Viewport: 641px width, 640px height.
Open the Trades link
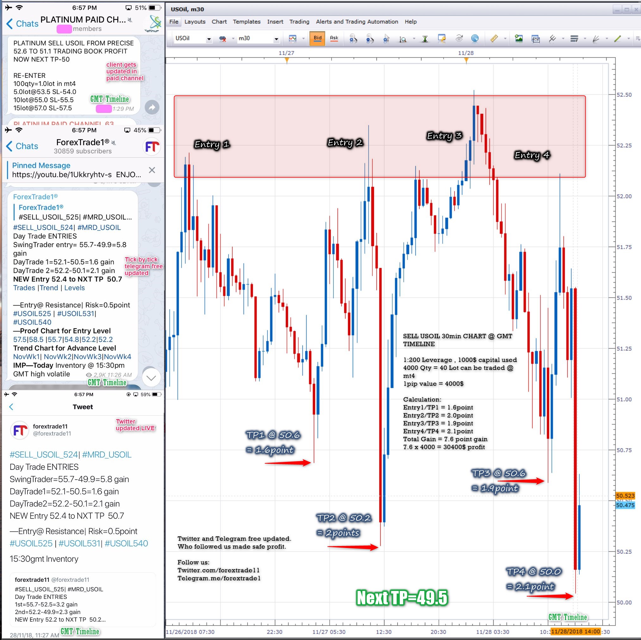click(x=24, y=288)
